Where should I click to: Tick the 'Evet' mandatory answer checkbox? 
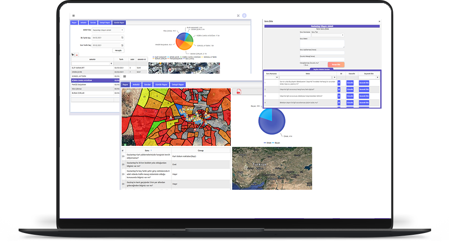305,65
